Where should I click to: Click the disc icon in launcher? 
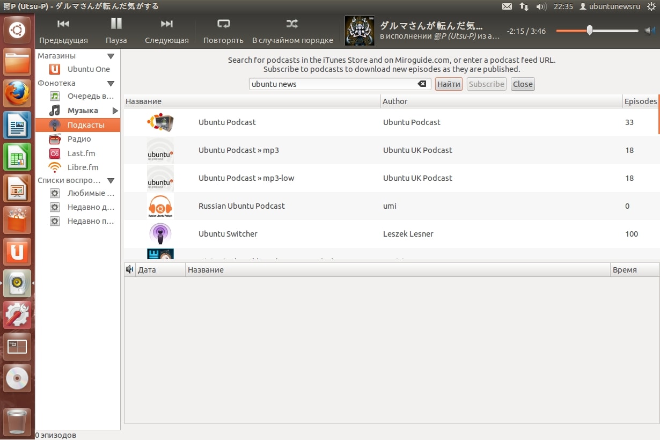[17, 378]
